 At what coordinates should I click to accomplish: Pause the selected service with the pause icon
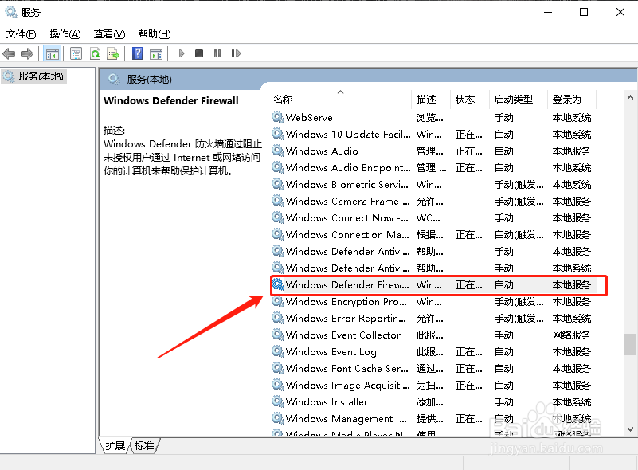tap(216, 53)
